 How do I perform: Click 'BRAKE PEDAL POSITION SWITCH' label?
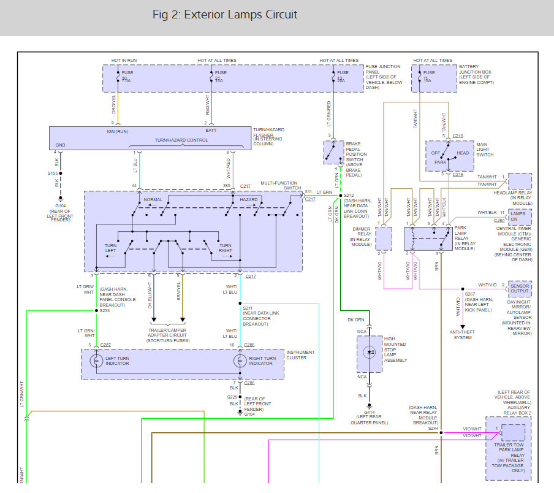356,159
